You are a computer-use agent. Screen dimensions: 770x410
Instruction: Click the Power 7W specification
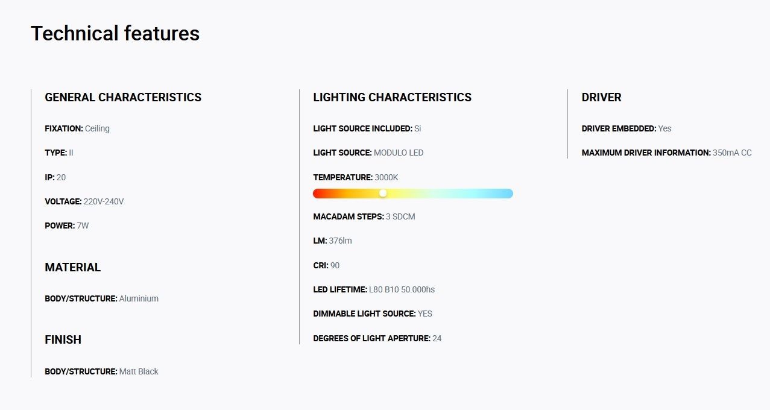click(67, 225)
